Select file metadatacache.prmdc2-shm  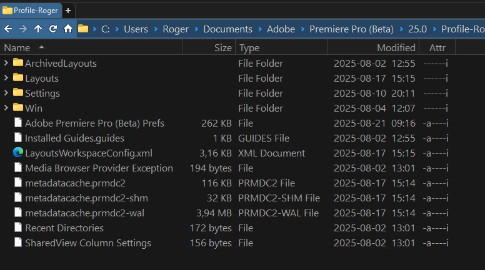[86, 198]
